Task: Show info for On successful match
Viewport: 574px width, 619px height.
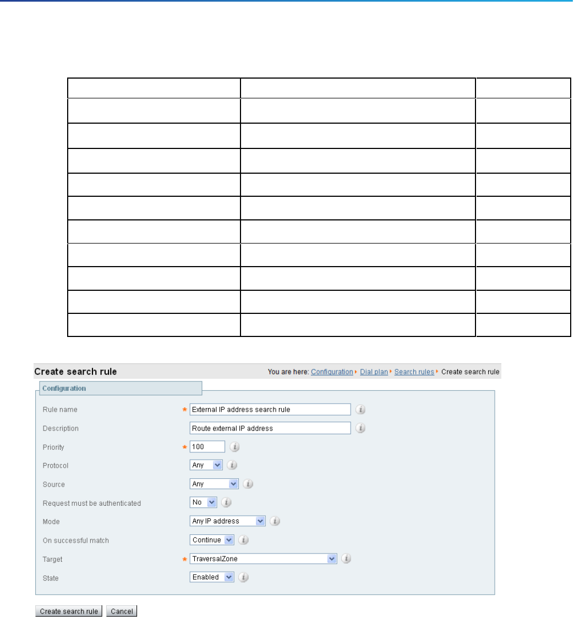Action: point(243,540)
